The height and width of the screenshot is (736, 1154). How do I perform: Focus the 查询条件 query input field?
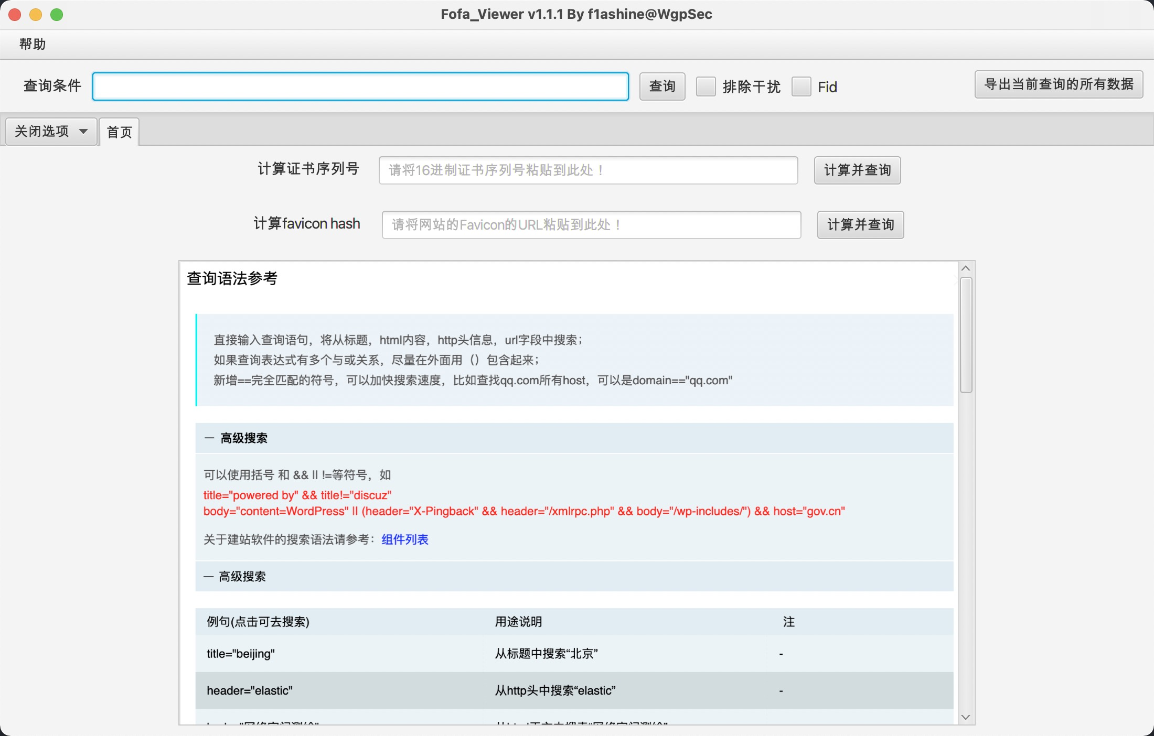coord(360,86)
